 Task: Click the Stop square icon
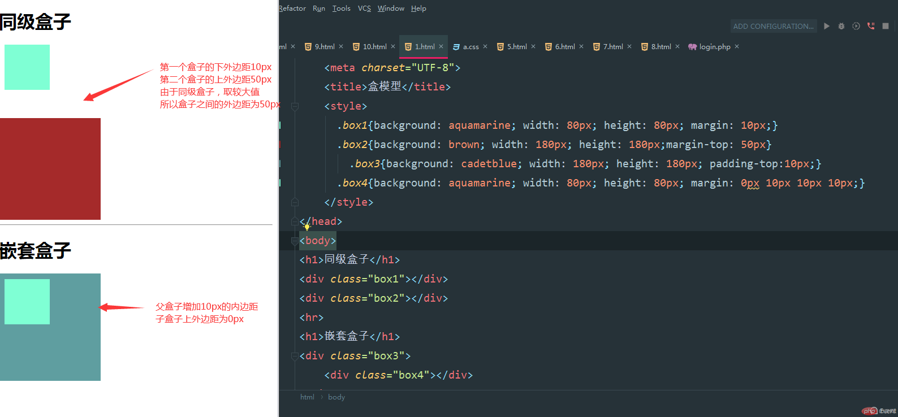click(886, 26)
